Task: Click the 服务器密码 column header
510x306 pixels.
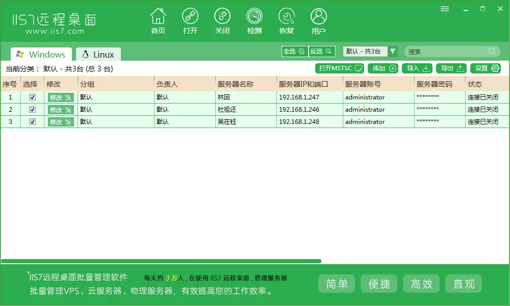Action: coord(440,84)
